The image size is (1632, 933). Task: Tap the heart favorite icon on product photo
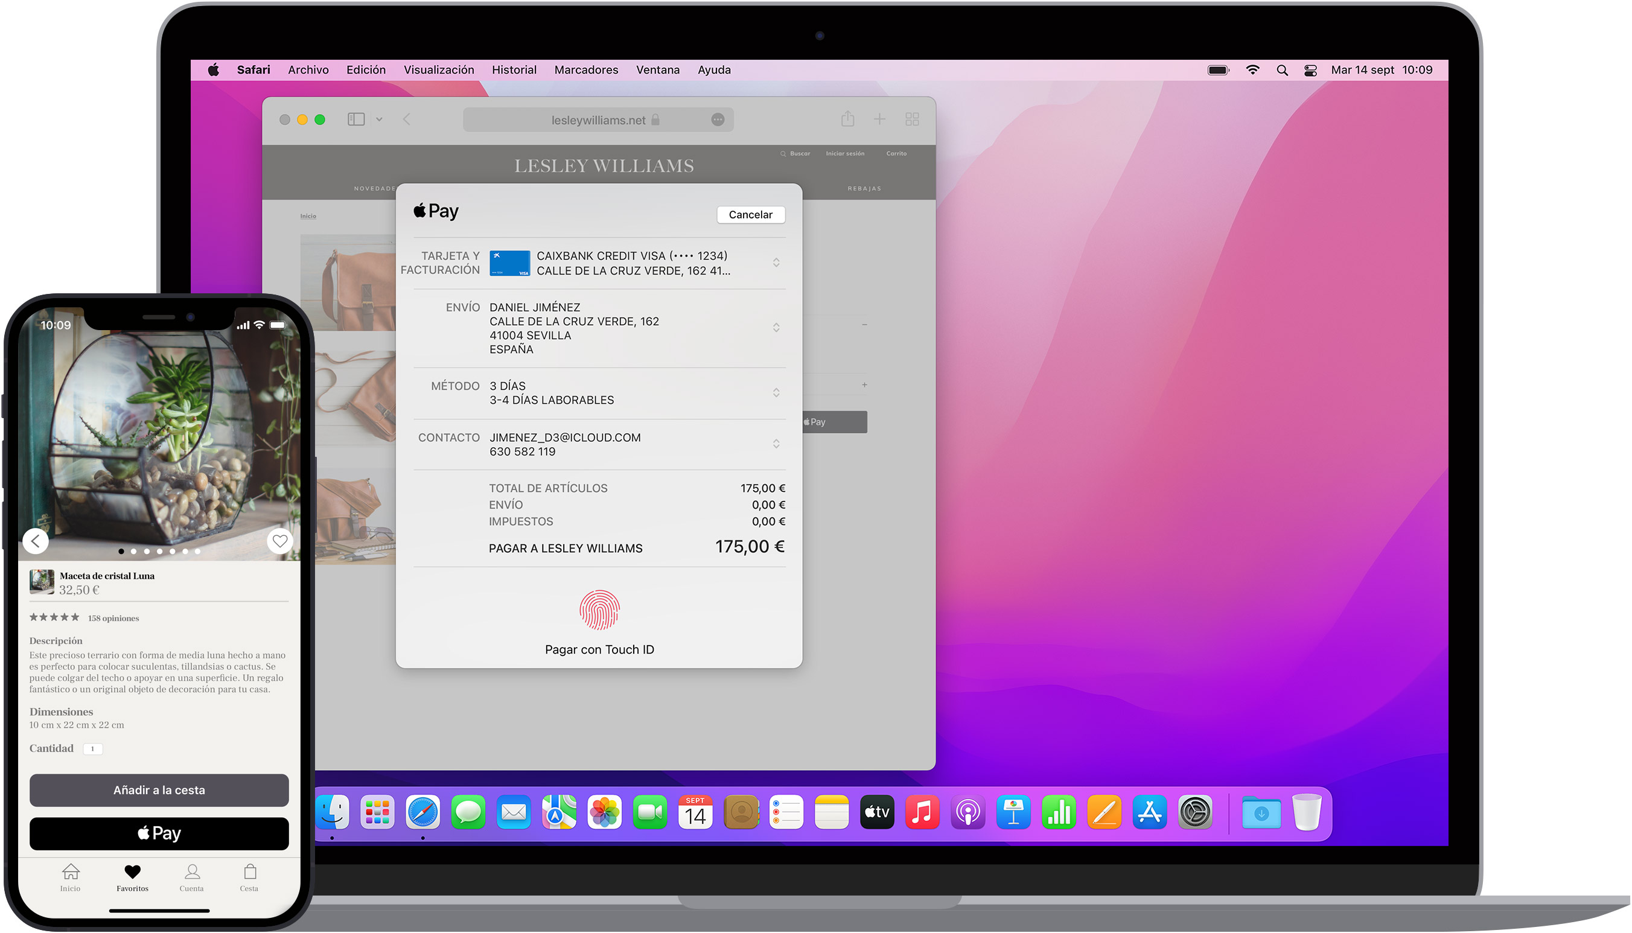(280, 541)
